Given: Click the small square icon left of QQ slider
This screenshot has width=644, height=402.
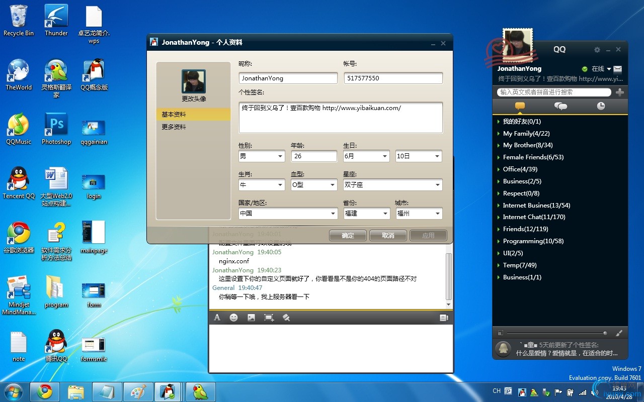Looking at the screenshot, I should point(500,333).
